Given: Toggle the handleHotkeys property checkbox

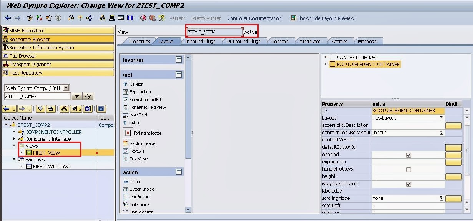Looking at the screenshot, I should click(x=408, y=169).
